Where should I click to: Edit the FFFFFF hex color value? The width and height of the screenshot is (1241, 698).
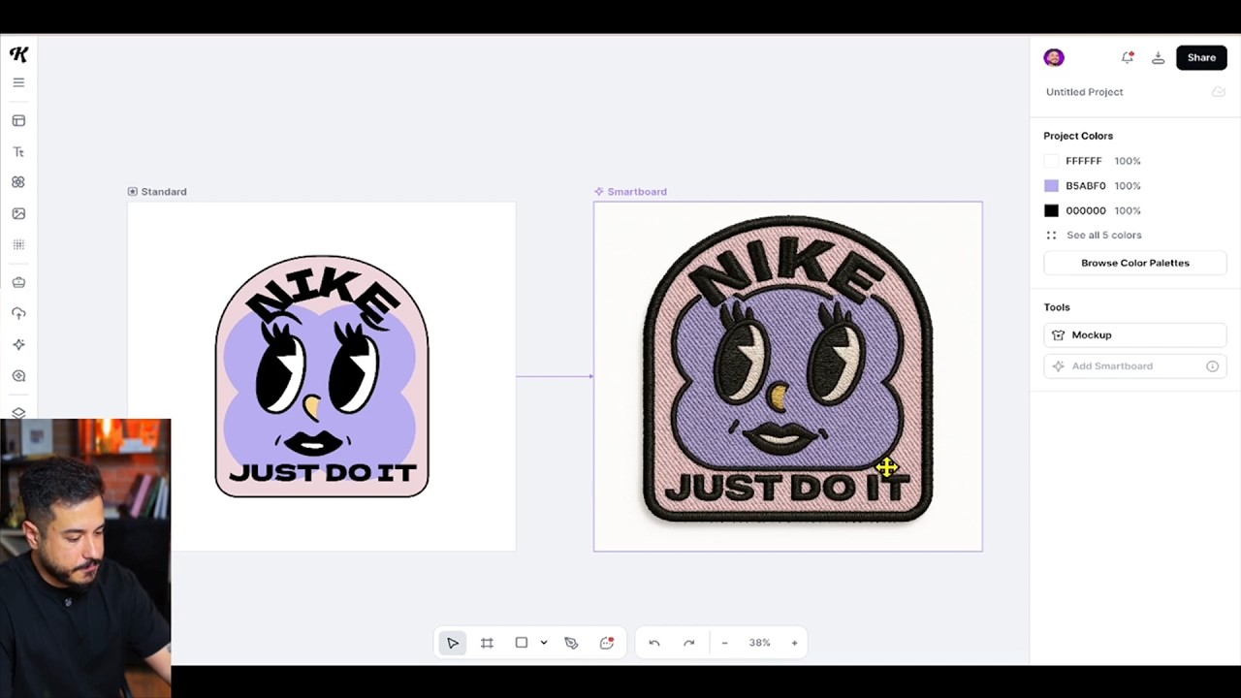[x=1084, y=161]
